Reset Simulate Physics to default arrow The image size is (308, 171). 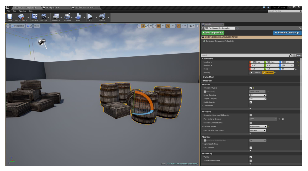253,88
